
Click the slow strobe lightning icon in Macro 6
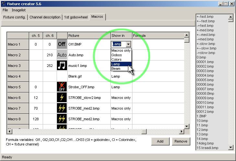point(62,98)
